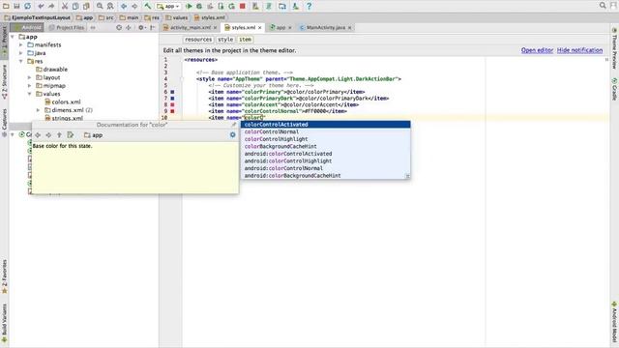Select the Android project view tab
The image size is (619, 348).
27,28
